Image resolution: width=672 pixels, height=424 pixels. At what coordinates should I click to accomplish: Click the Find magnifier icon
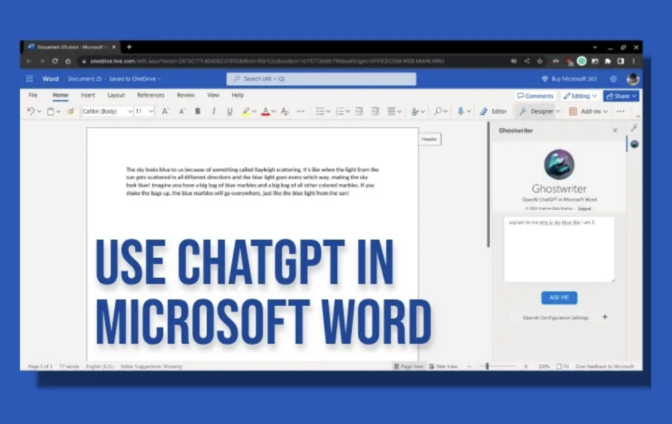click(438, 111)
